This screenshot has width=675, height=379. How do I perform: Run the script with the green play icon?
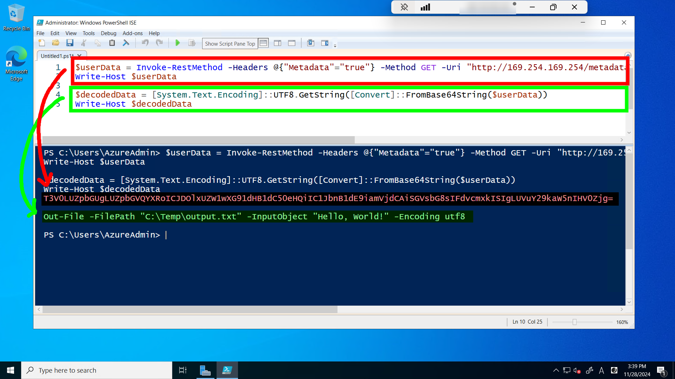177,43
